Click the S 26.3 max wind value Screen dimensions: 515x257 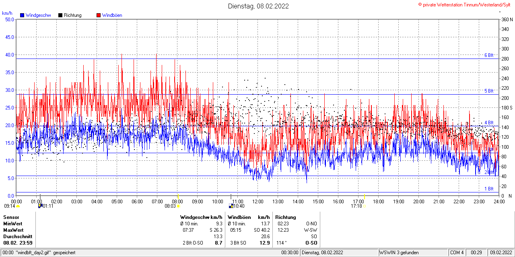click(x=216, y=230)
